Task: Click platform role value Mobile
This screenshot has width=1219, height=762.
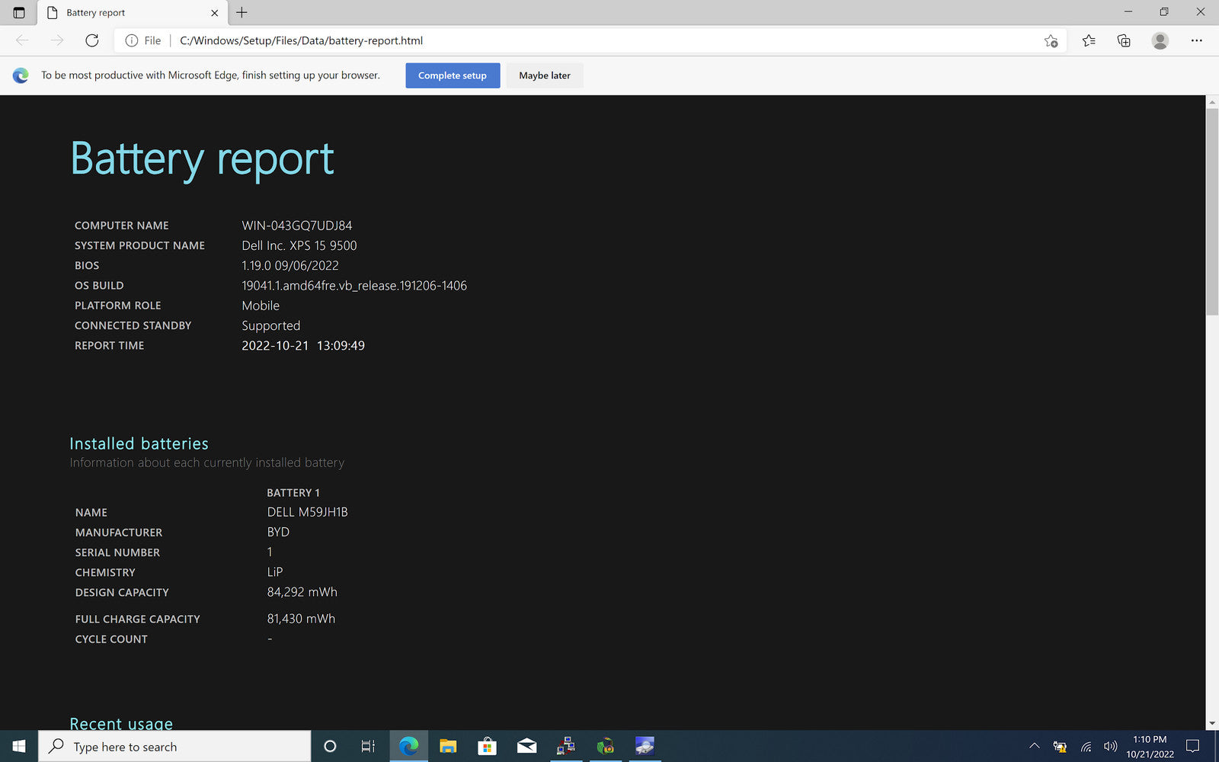Action: [x=261, y=306]
